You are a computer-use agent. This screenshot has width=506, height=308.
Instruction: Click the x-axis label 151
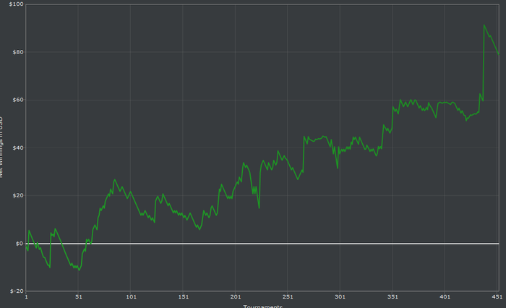(x=184, y=296)
